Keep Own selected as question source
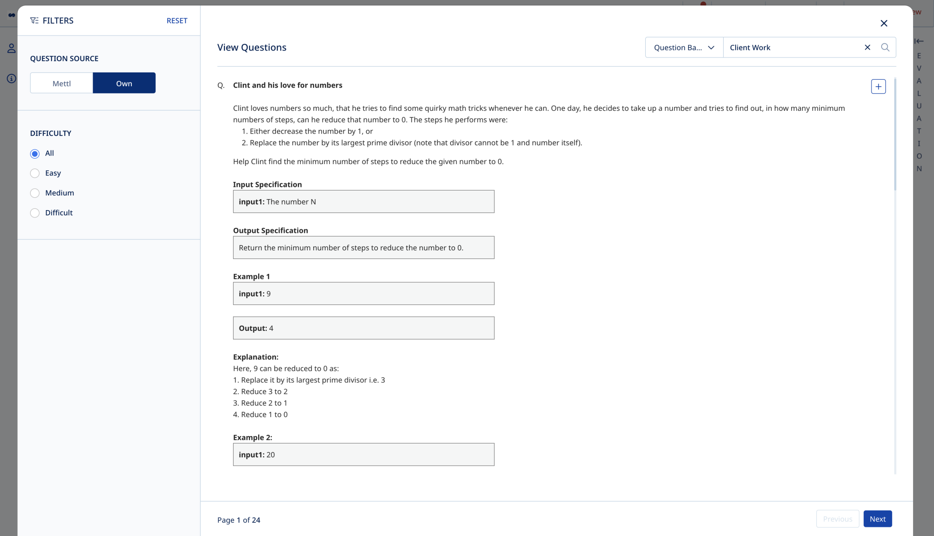This screenshot has width=934, height=536. 124,83
